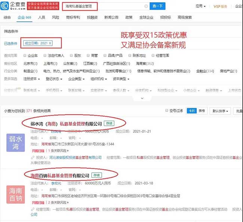243x222 pixels.
Task: Filter by industry 房地产业(1)
Action: pos(228,71)
